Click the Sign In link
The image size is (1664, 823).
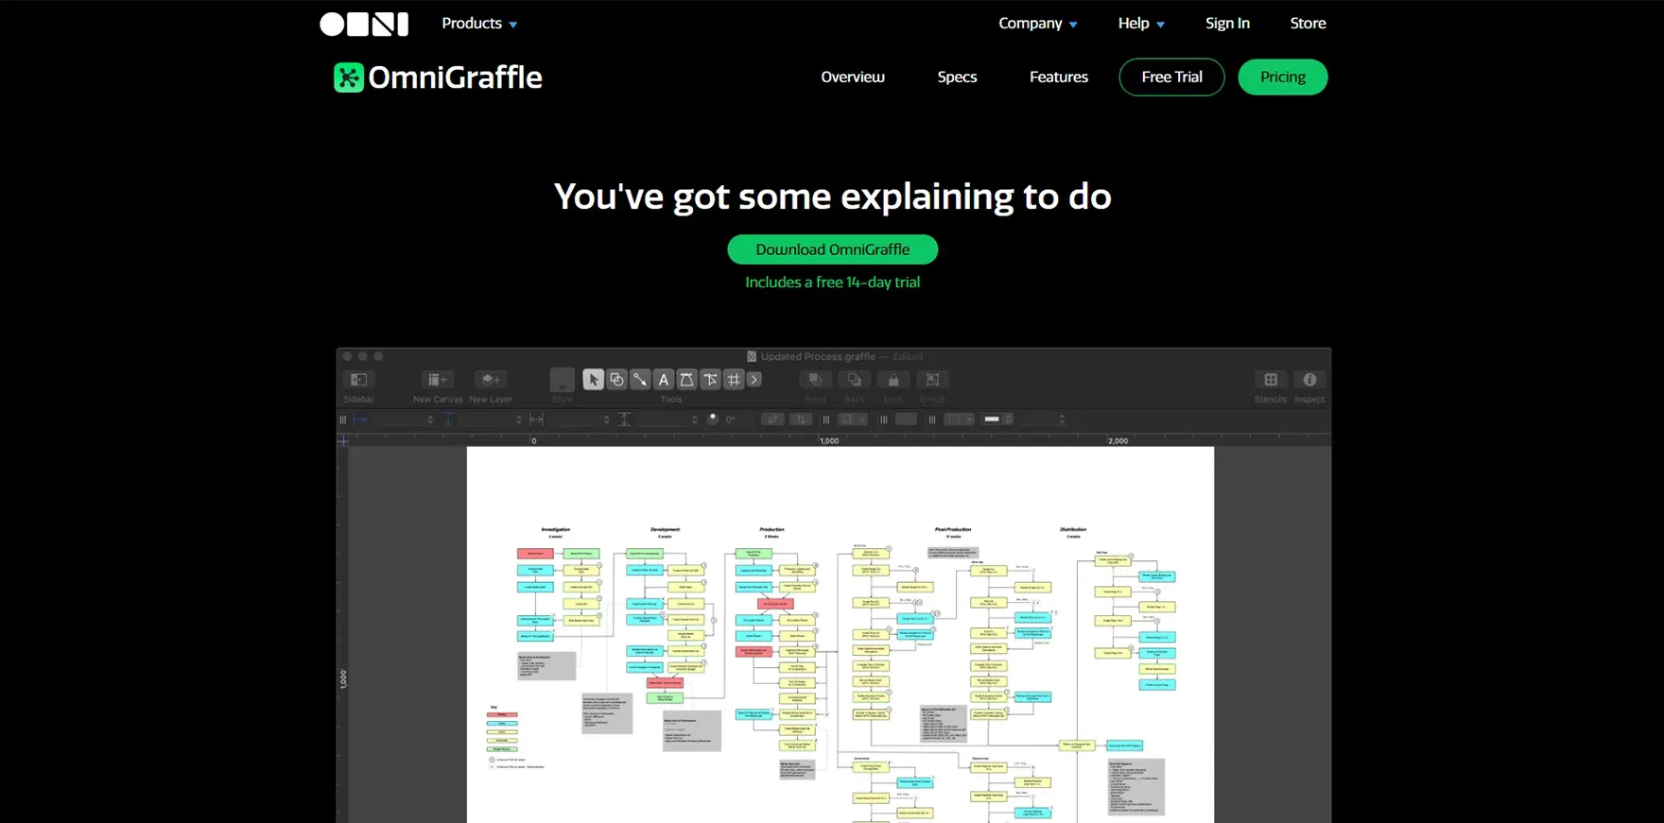click(x=1227, y=24)
